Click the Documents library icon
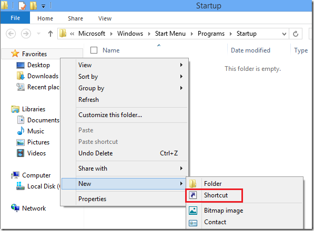314x231 pixels. point(21,120)
